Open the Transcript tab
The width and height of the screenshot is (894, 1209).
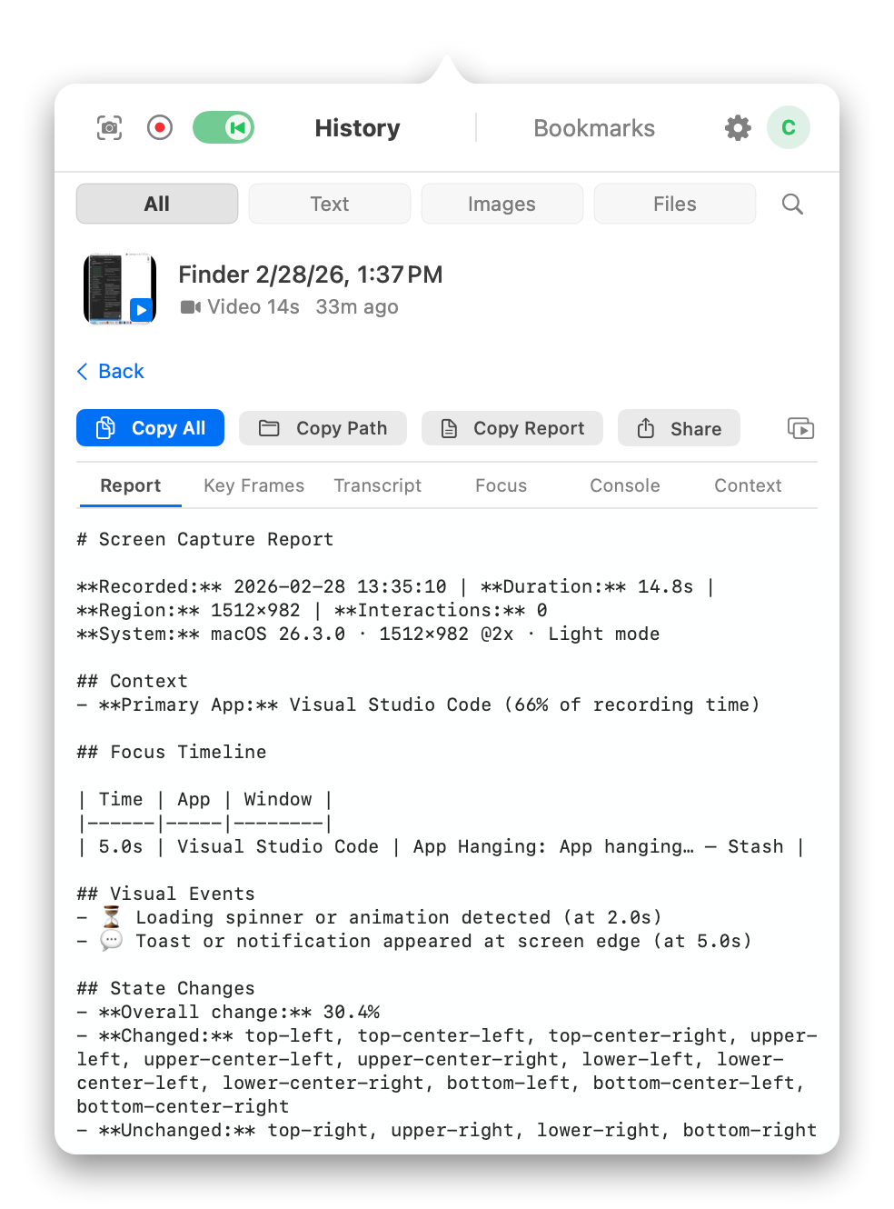click(x=378, y=485)
